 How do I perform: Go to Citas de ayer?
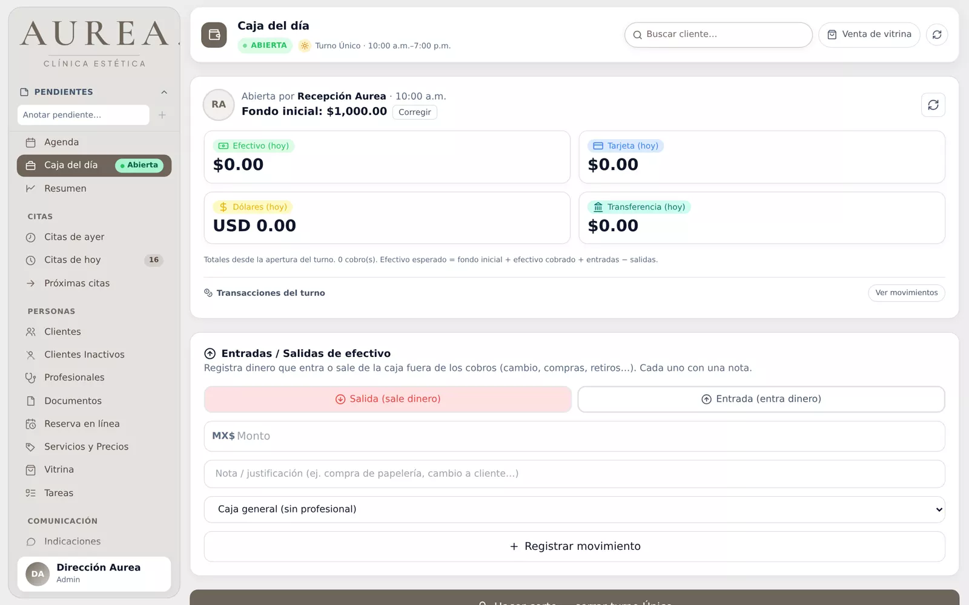pyautogui.click(x=94, y=237)
